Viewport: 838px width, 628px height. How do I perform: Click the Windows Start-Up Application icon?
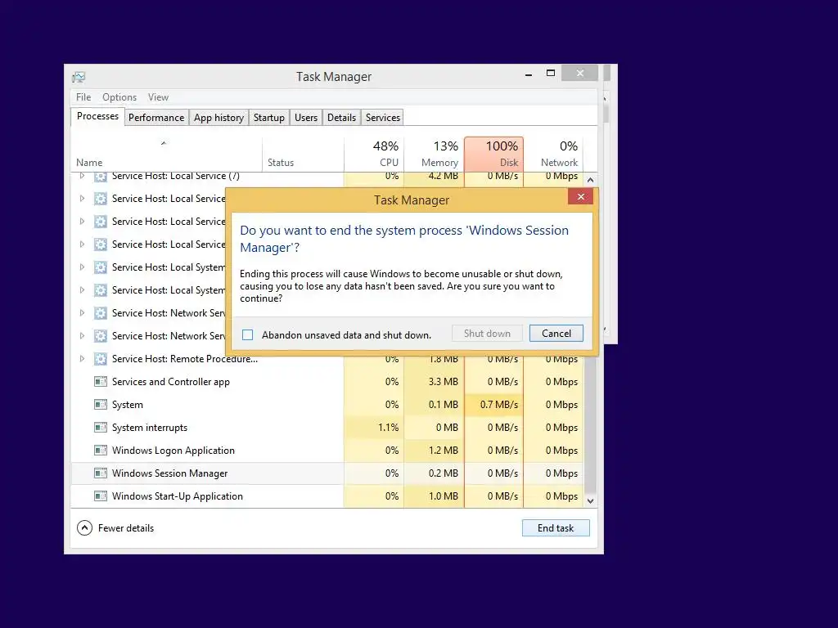tap(101, 496)
